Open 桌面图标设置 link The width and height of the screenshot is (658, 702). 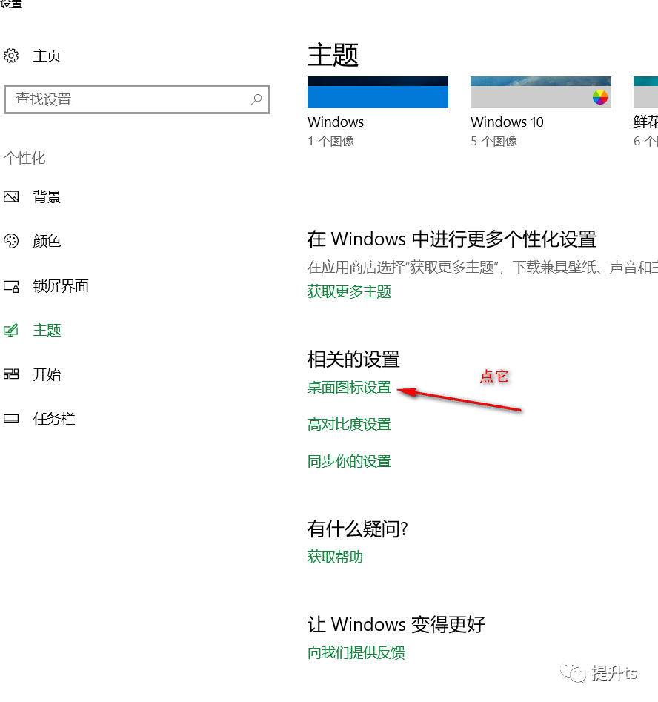pos(349,387)
